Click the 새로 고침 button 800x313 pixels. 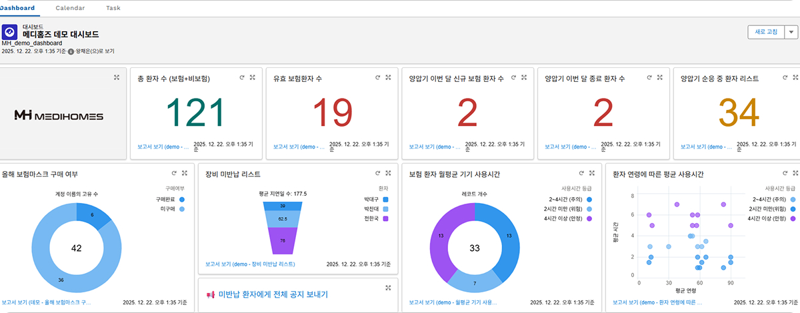pos(765,32)
